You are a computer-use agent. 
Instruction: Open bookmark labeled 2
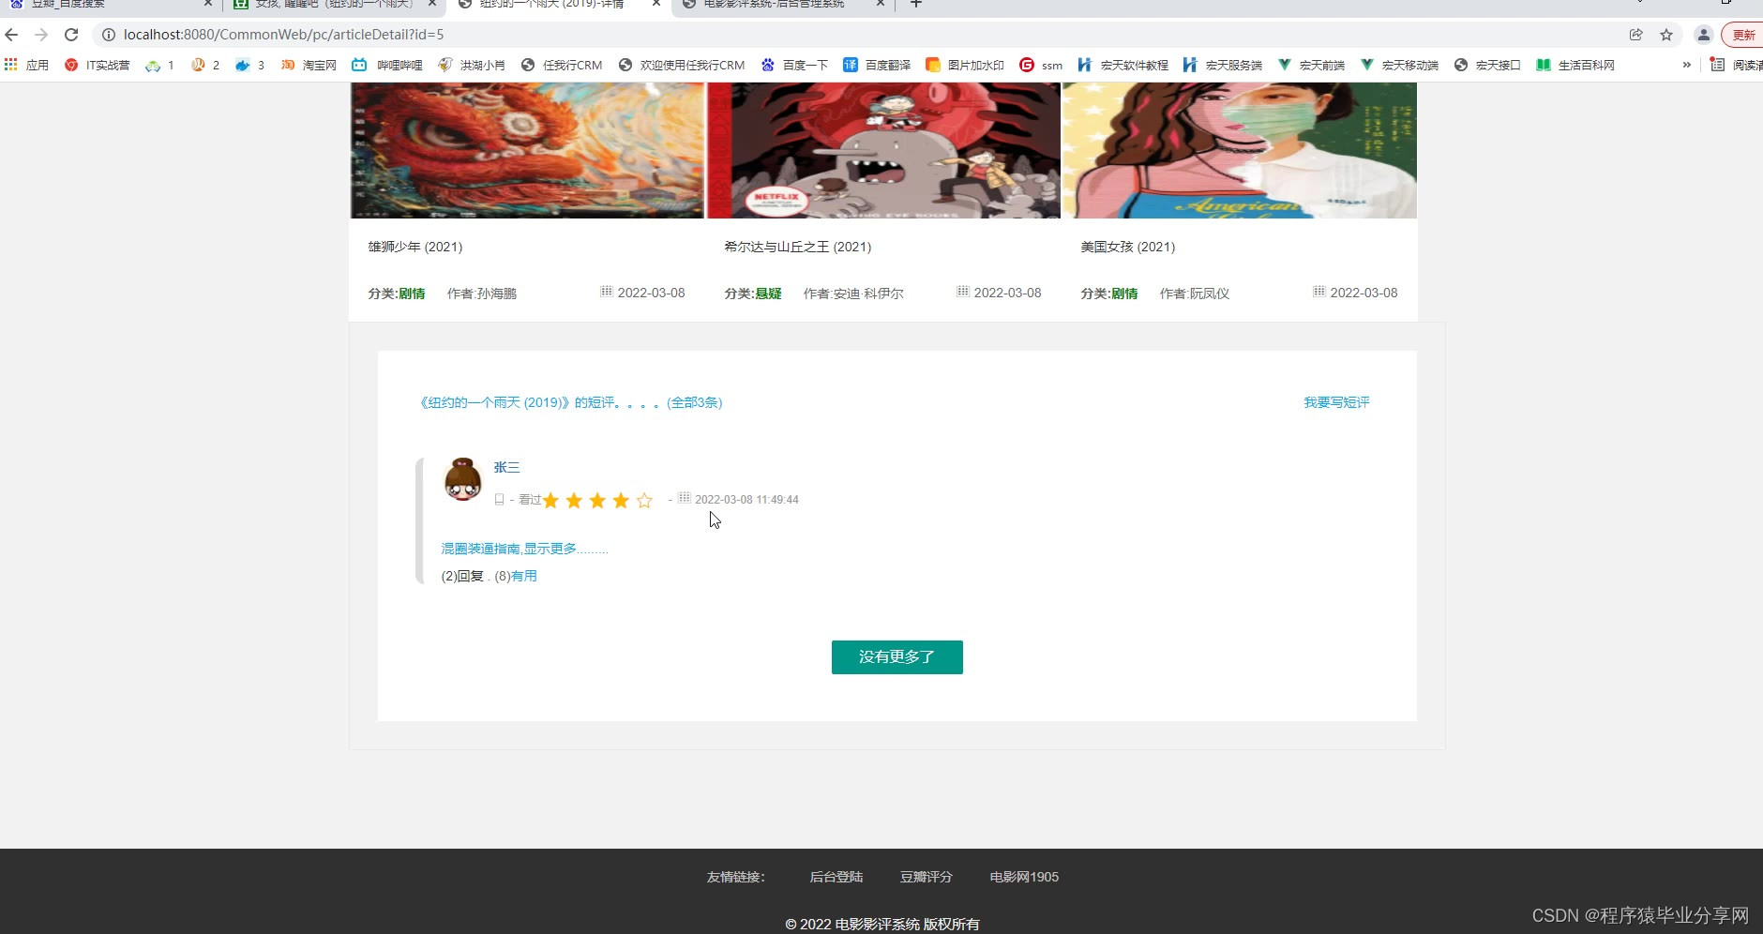pos(205,65)
